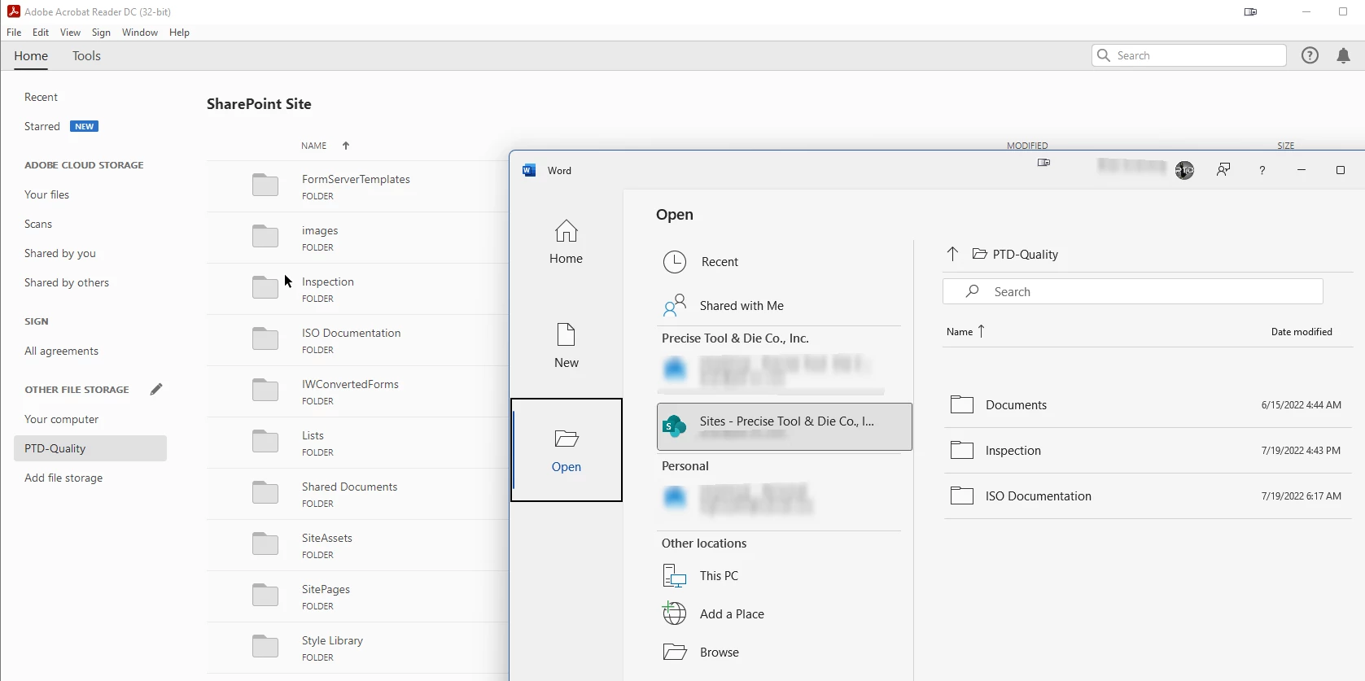Click Word folder Search field
1365x681 pixels.
click(x=1133, y=291)
